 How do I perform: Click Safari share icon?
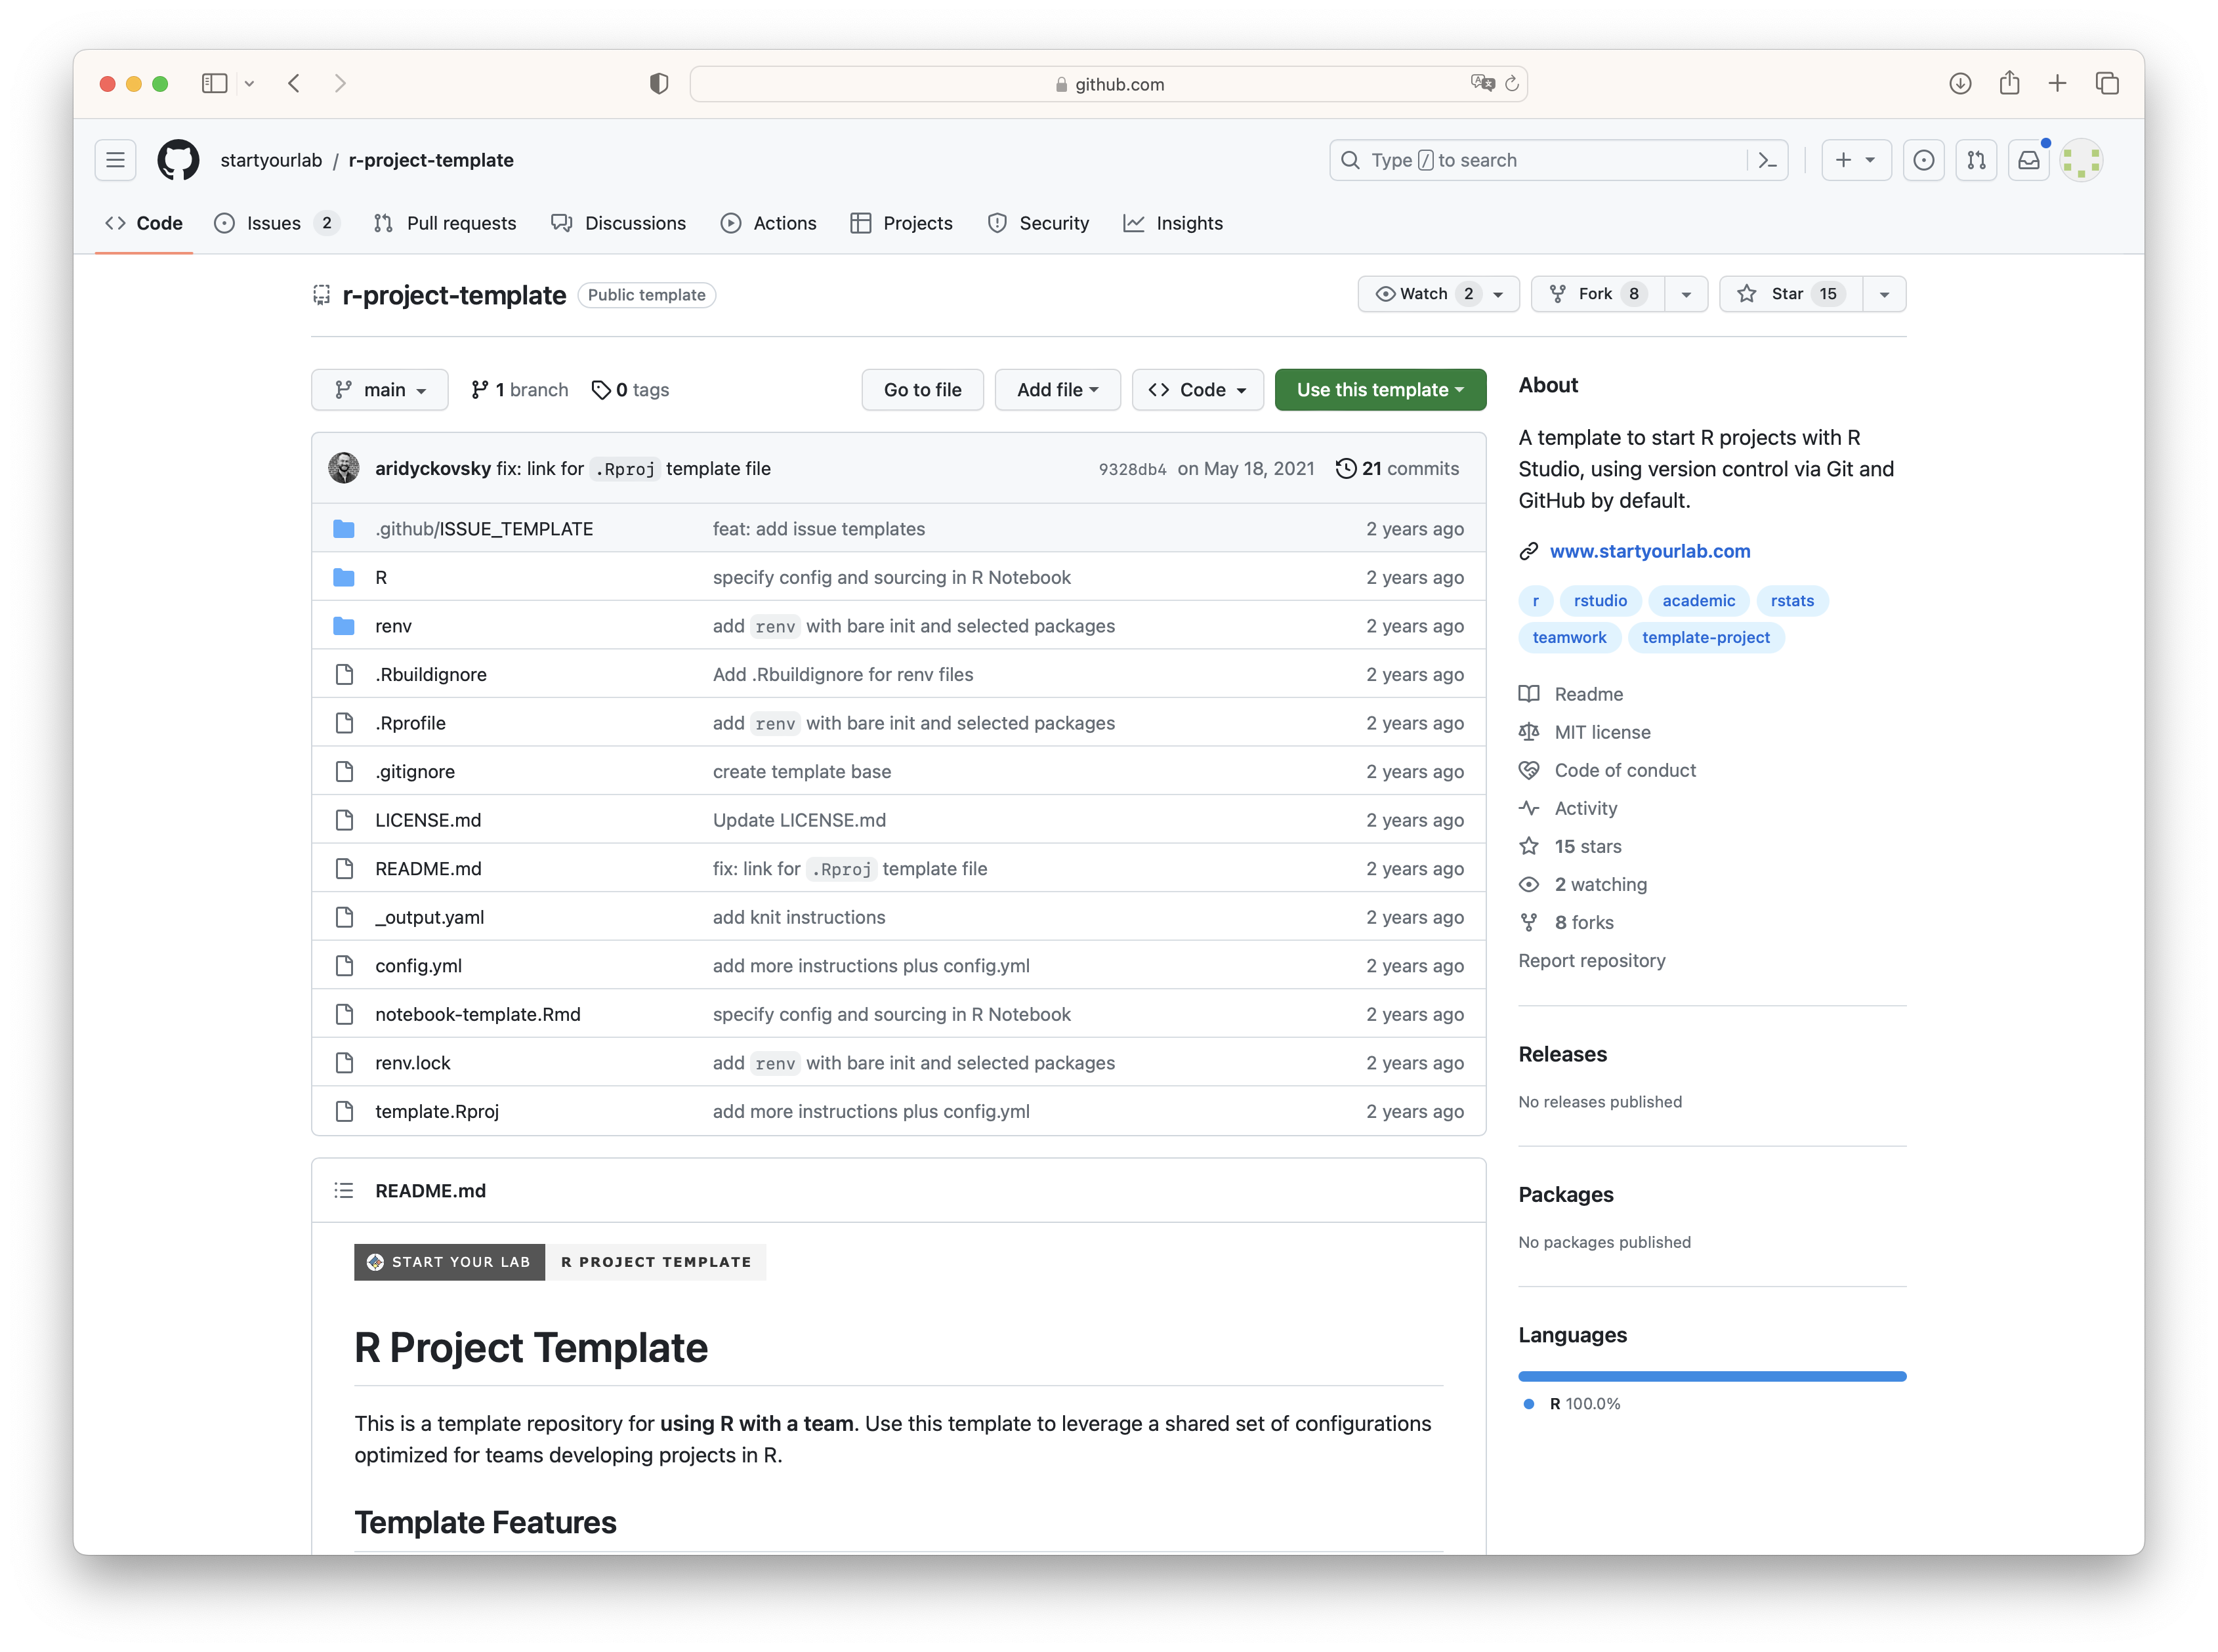pyautogui.click(x=2009, y=84)
